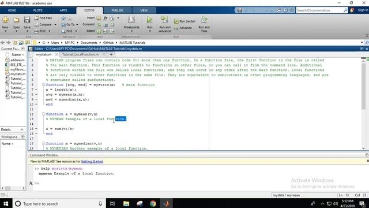Switch to the APPS ribbon tab
The image size is (369, 208).
63,10
